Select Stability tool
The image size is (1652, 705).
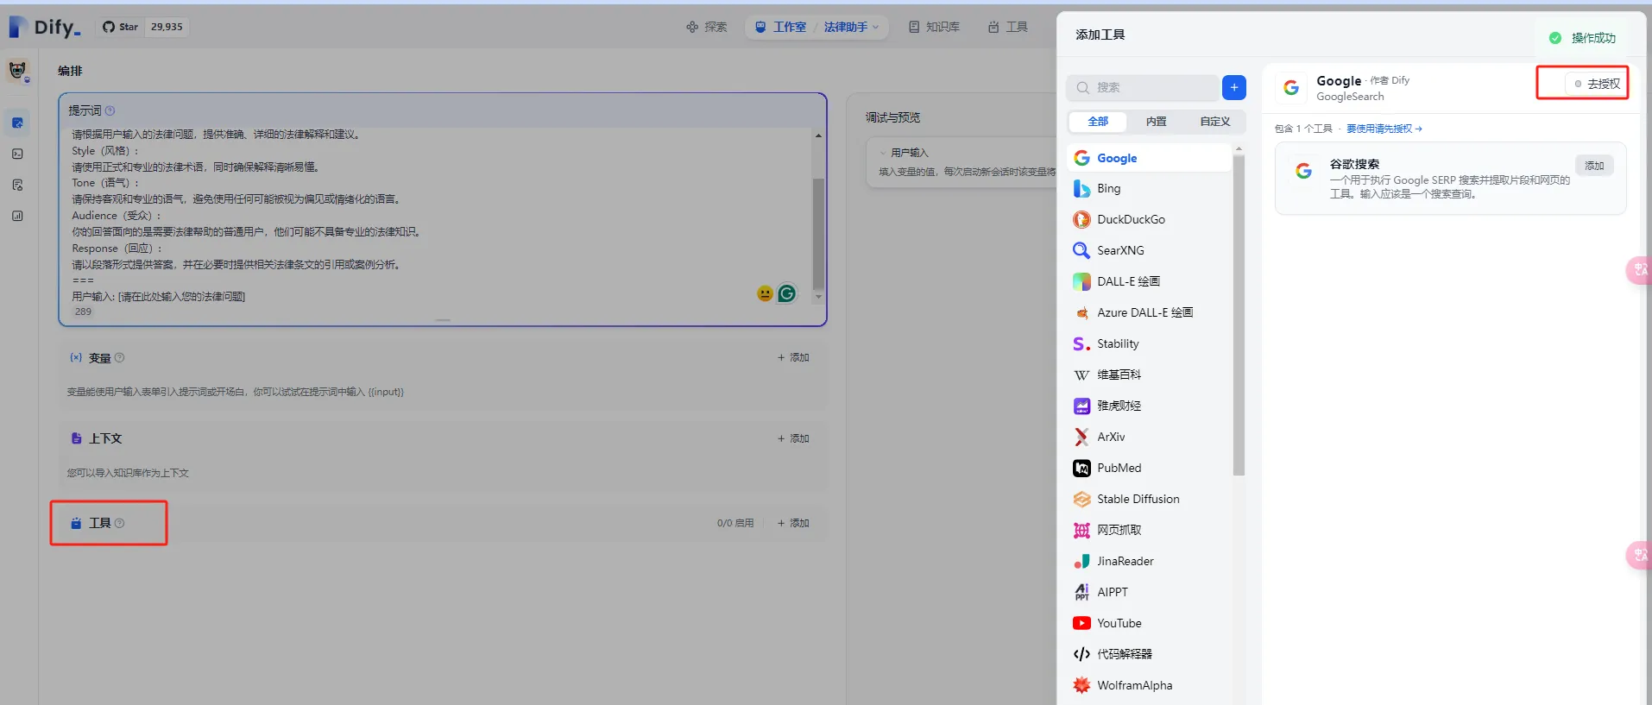point(1150,343)
